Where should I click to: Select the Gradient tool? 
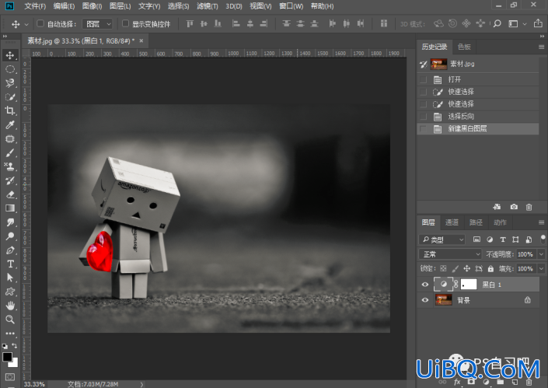coord(10,208)
